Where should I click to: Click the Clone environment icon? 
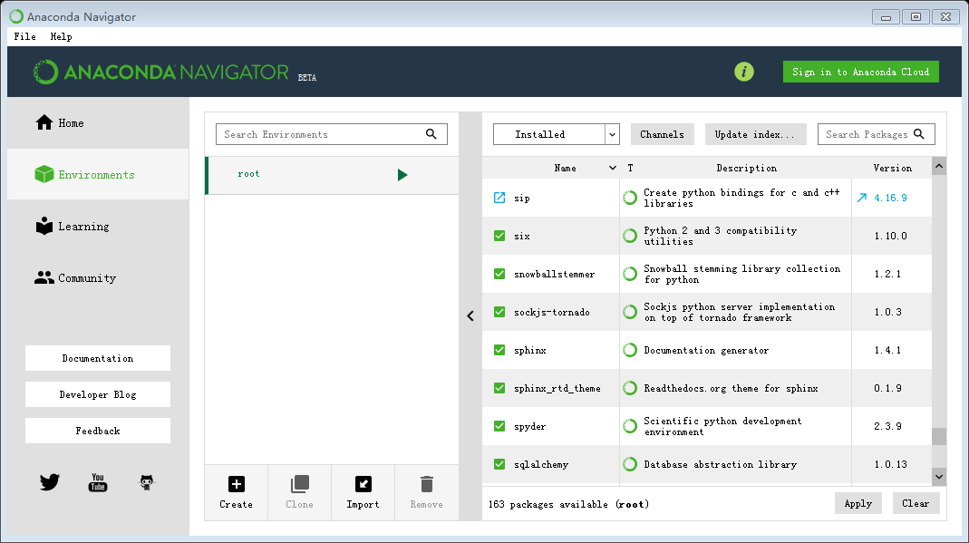(300, 484)
